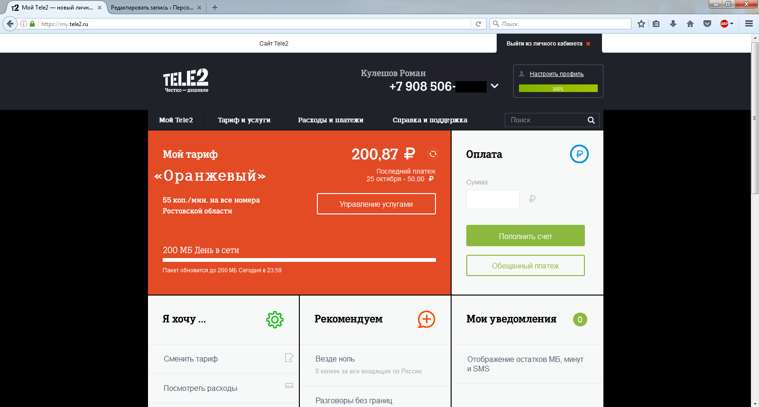Close the Редактировать запись browser tab
Image resolution: width=759 pixels, height=407 pixels.
[x=199, y=8]
